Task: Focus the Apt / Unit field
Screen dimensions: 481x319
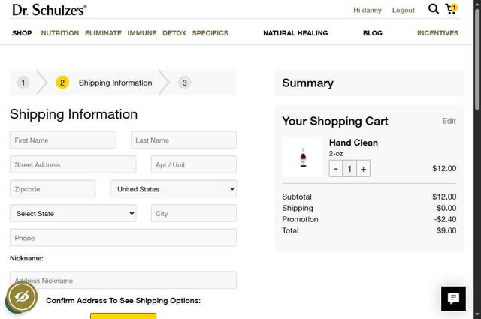Action: (194, 164)
